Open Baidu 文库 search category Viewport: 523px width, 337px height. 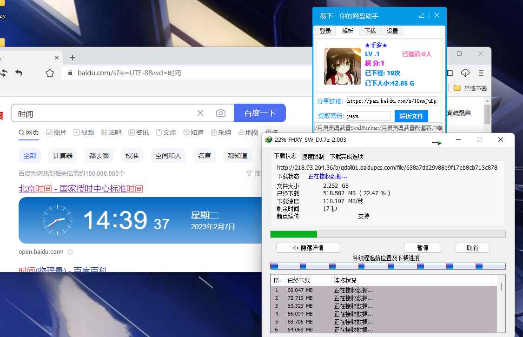(166, 132)
